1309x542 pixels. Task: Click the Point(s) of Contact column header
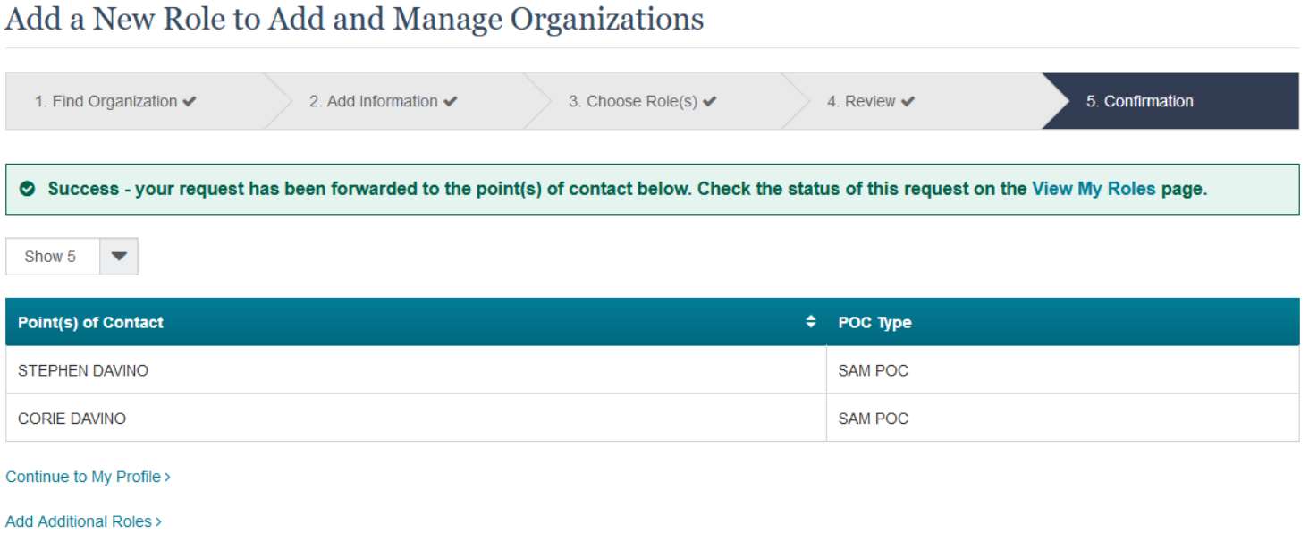click(x=90, y=323)
